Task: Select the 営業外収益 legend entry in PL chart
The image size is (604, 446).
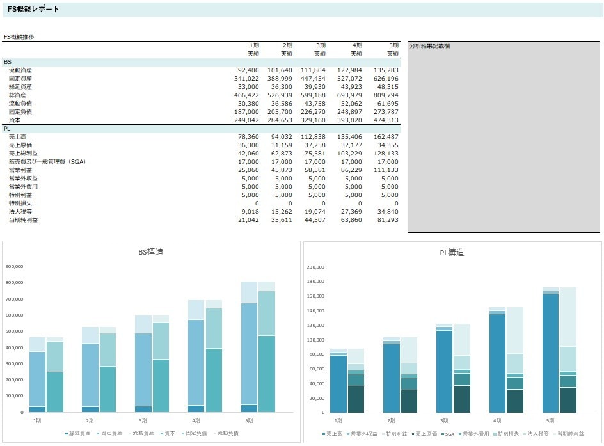Action: point(362,434)
